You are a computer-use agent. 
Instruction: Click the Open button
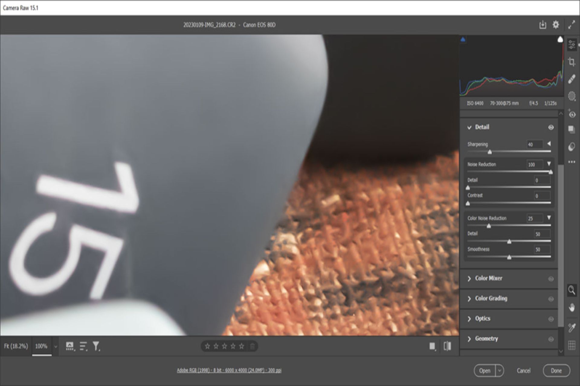point(485,371)
